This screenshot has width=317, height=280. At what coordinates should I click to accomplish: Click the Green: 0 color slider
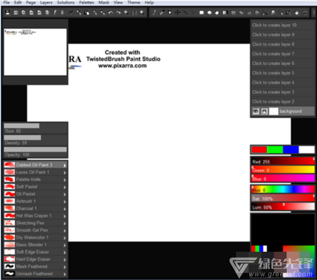click(283, 170)
